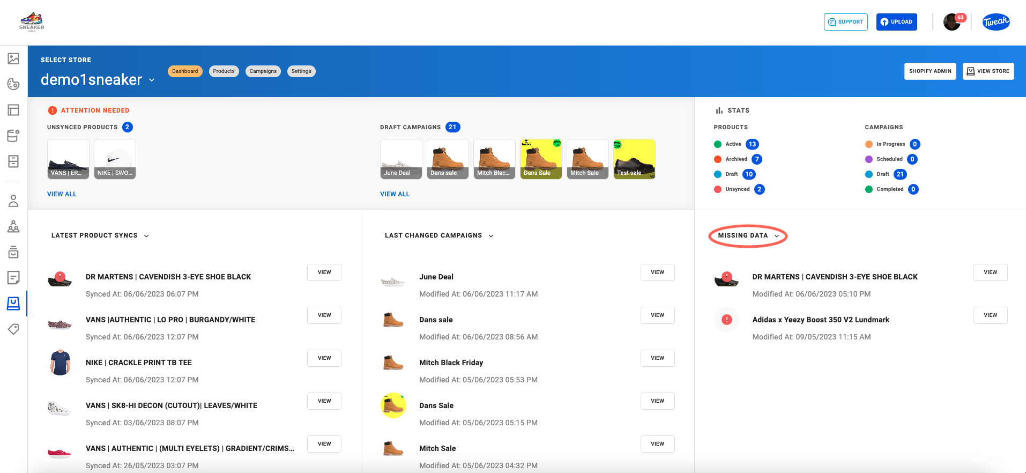Click the Scheduled campaigns purple dot
The width and height of the screenshot is (1026, 473).
869,159
